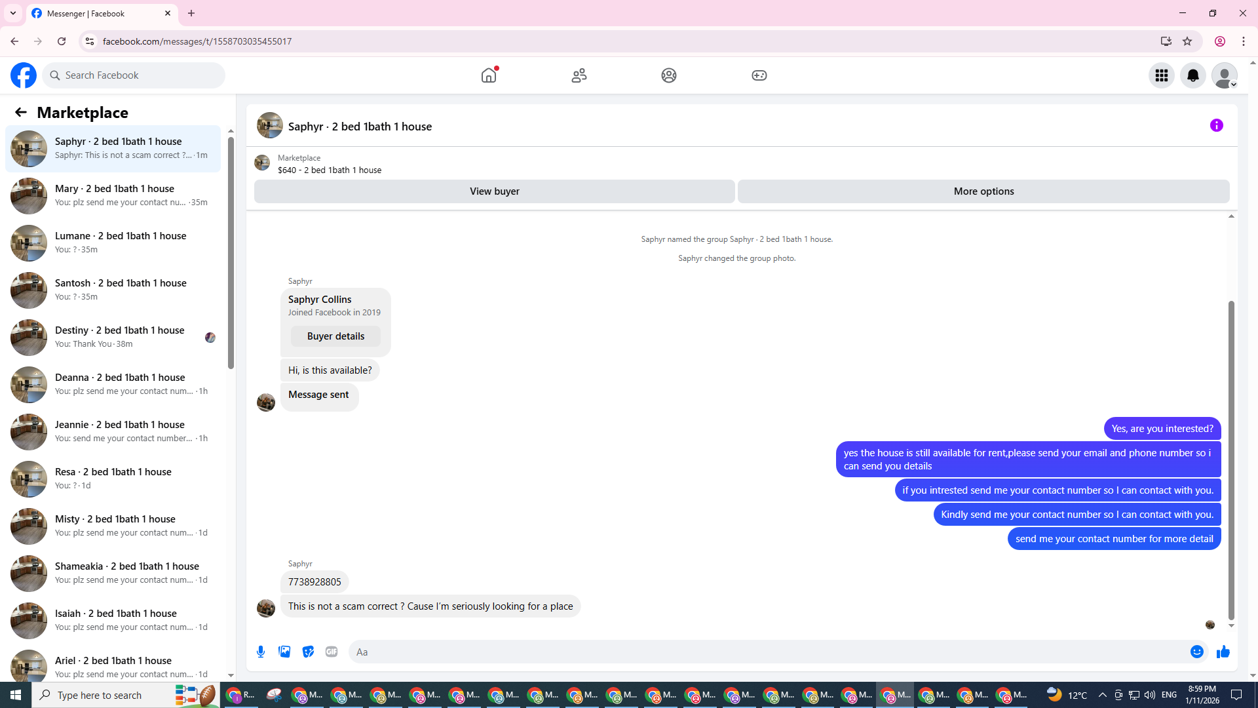Open the Santosh conversation
1258x708 pixels.
coord(113,290)
